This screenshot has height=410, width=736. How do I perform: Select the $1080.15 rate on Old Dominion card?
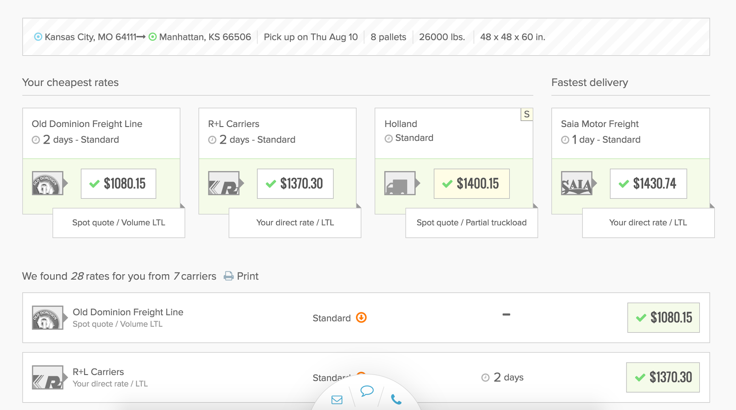point(119,184)
